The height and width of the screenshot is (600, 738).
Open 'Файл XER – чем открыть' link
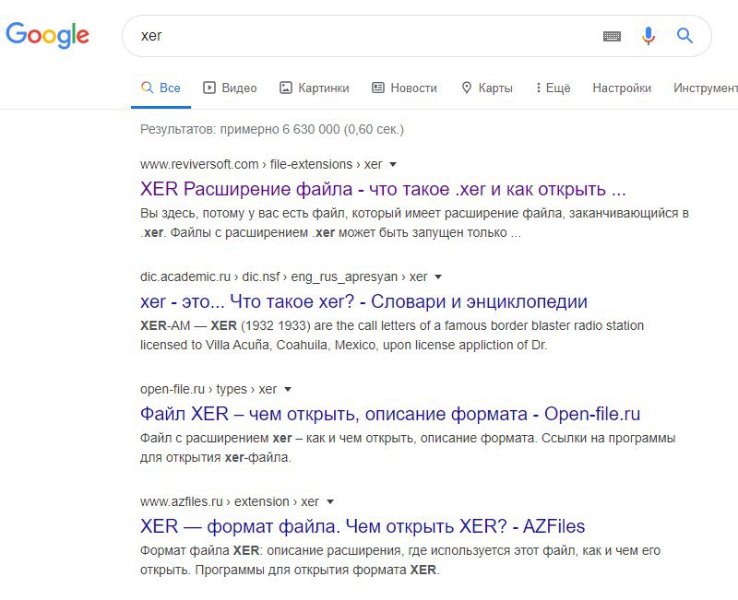[x=390, y=414]
